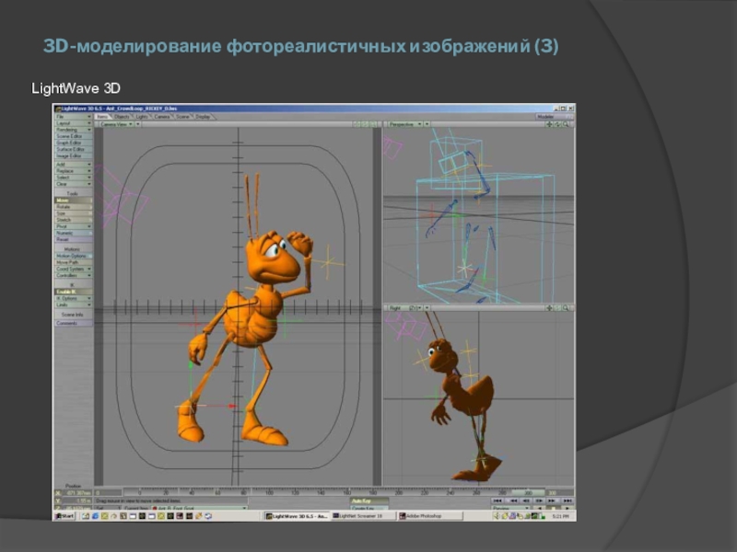Open Internet Explorer from quick launch
Screen dimensions: 737x552
[x=95, y=516]
